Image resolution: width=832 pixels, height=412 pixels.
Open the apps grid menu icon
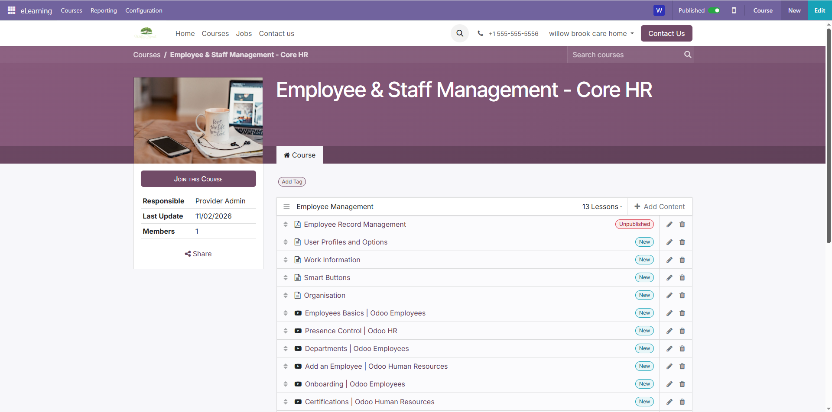click(11, 10)
